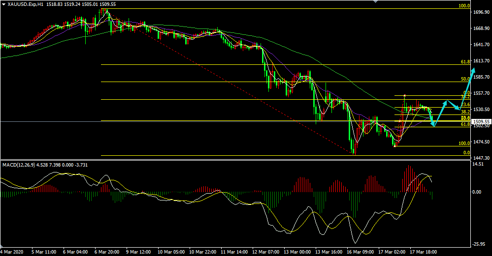The image size is (492, 256).
Task: Click the 10 Mar 22:00 time label
Action: pyautogui.click(x=202, y=252)
